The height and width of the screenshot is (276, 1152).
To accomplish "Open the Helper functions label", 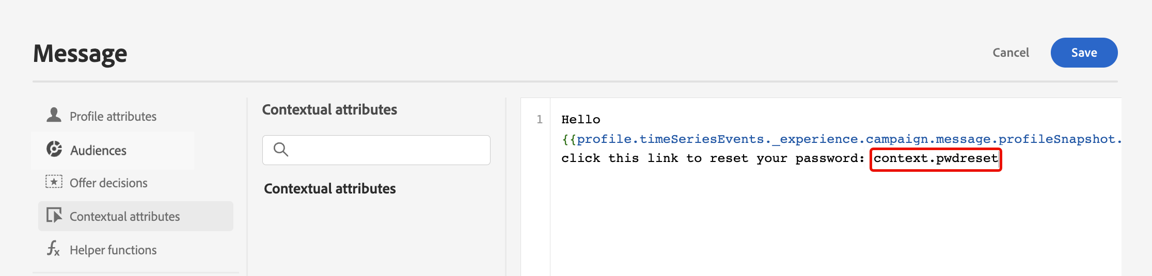I will (x=113, y=250).
